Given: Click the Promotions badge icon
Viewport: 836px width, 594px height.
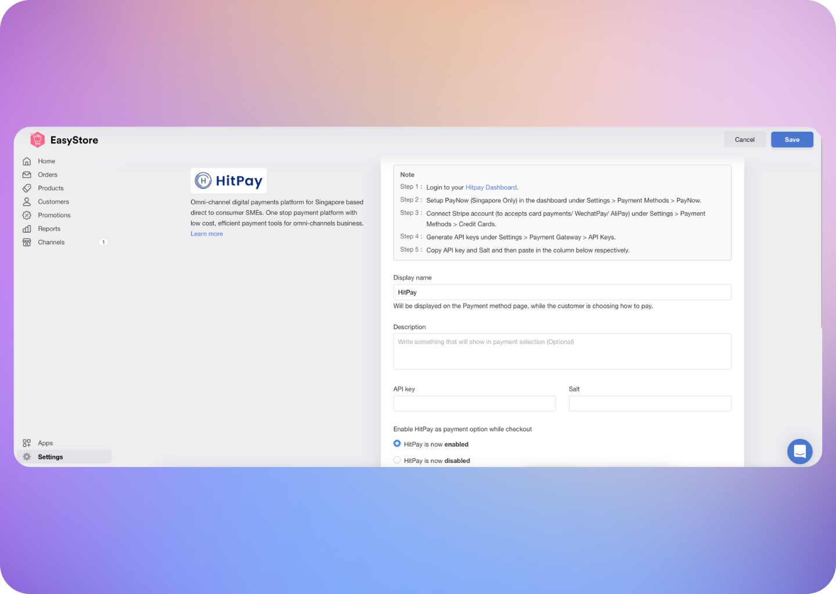Looking at the screenshot, I should (x=27, y=215).
